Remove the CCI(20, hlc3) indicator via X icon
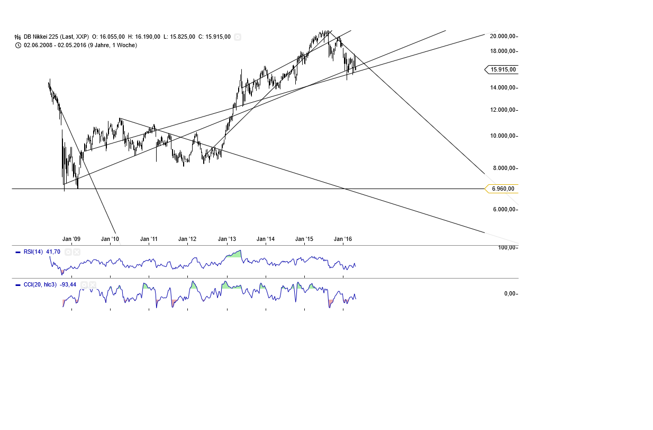Image resolution: width=653 pixels, height=430 pixels. [x=93, y=285]
